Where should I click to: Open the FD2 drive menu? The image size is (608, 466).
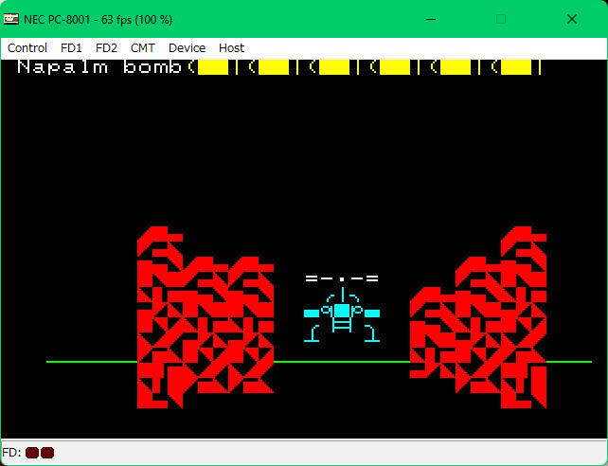[106, 47]
